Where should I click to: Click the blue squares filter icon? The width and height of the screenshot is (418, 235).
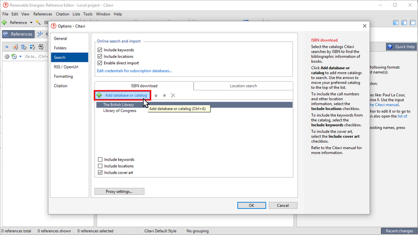(x=33, y=47)
